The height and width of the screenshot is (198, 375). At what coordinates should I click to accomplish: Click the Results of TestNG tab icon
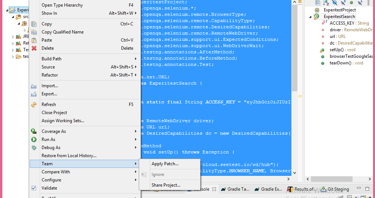click(x=290, y=190)
